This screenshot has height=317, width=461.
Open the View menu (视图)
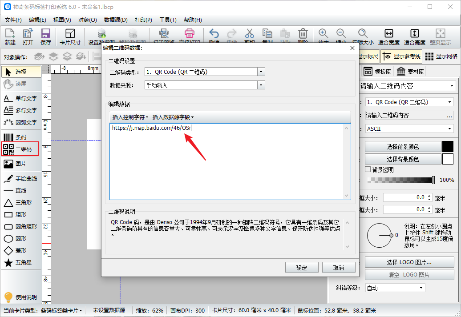pyautogui.click(x=62, y=20)
